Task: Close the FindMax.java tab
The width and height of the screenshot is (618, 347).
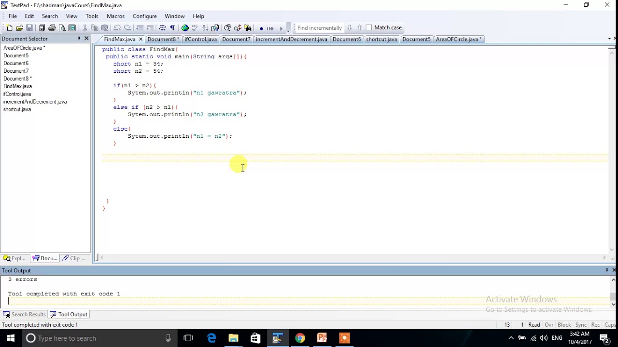Action: (141, 39)
